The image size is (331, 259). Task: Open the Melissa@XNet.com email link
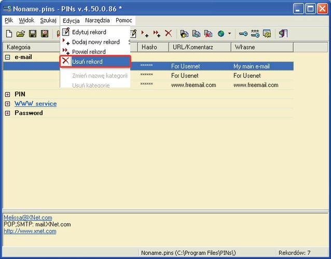(28, 218)
